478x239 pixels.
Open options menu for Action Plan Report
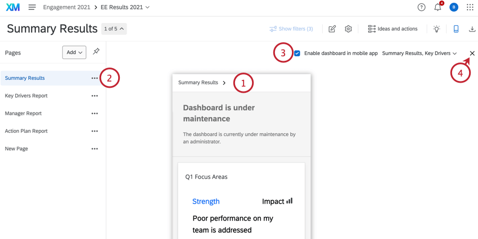pyautogui.click(x=94, y=131)
